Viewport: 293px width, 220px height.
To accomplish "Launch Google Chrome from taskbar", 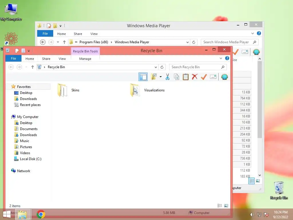I will 41,214.
